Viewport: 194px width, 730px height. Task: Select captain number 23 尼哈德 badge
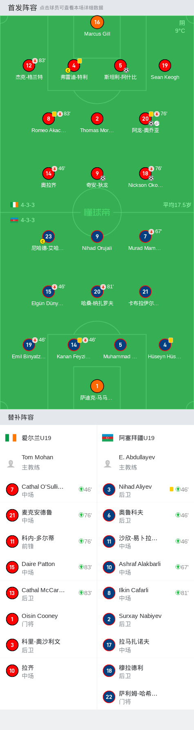(x=48, y=236)
